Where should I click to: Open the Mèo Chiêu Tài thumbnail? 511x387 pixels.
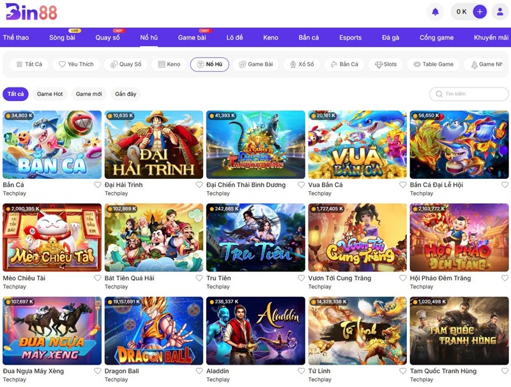coord(52,238)
